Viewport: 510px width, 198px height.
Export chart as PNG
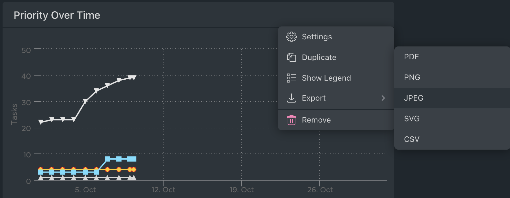pyautogui.click(x=412, y=77)
